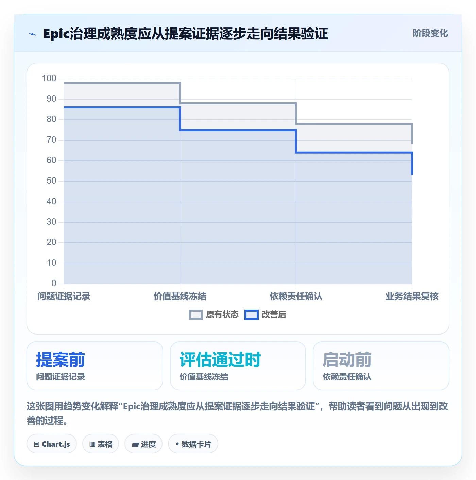Click the Chart.js tag icon
Image resolution: width=476 pixels, height=480 pixels.
[x=37, y=444]
